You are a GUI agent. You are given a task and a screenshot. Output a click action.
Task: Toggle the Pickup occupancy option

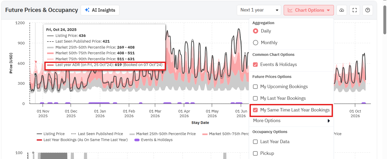[255, 153]
